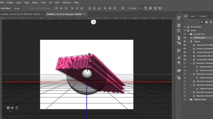Click the Distribute right edges icon
Viewport: 213px width, 119px height.
pyautogui.click(x=115, y=8)
